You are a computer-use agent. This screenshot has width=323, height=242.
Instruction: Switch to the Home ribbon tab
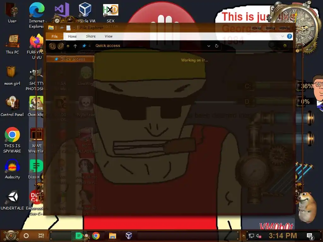72,37
